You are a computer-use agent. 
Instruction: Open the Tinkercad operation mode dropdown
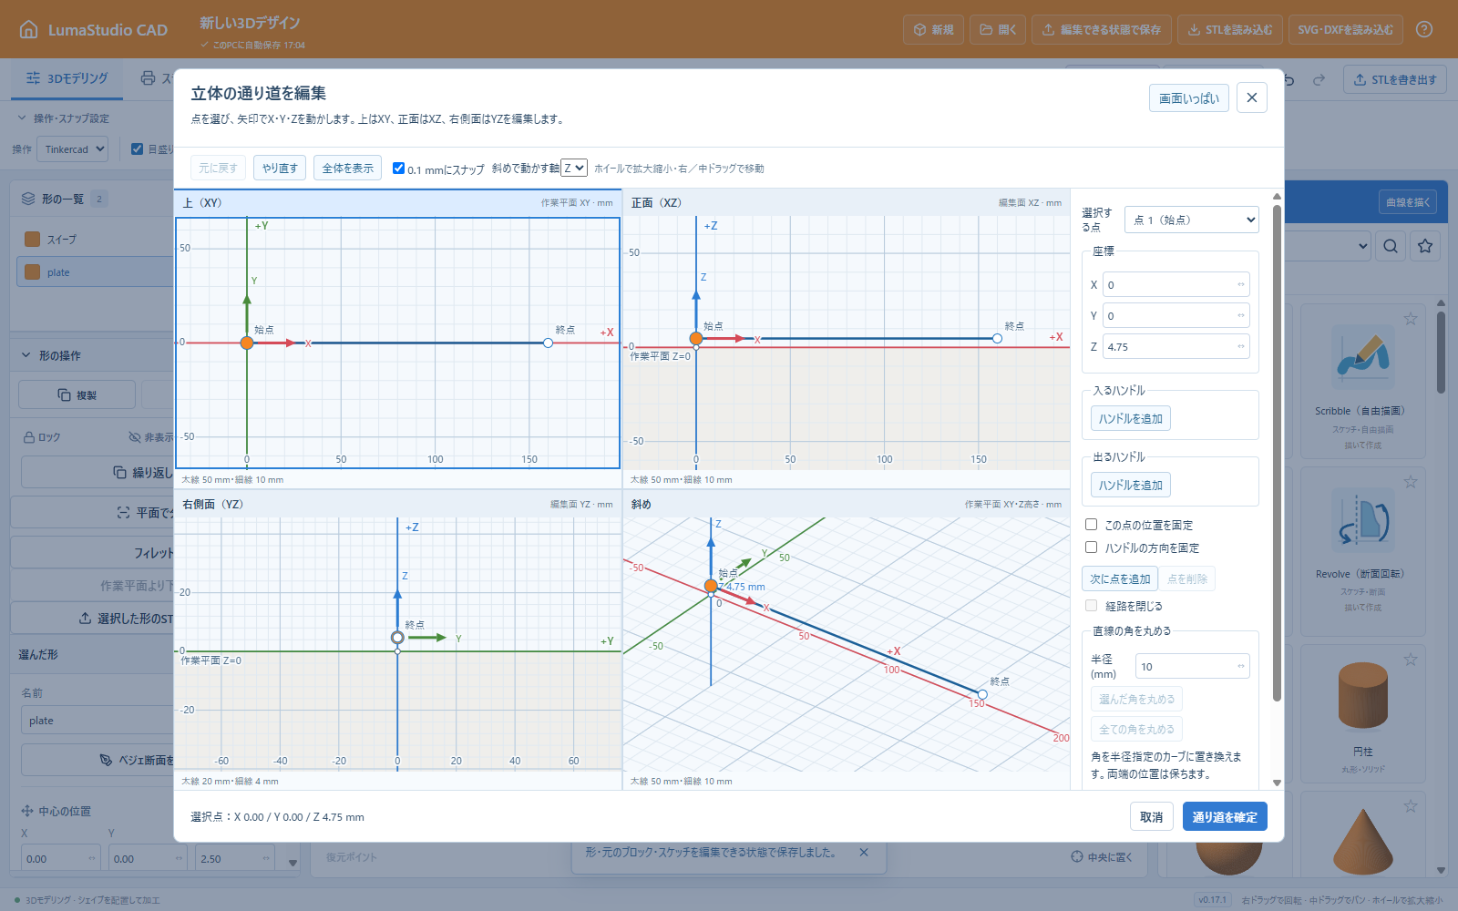72,149
